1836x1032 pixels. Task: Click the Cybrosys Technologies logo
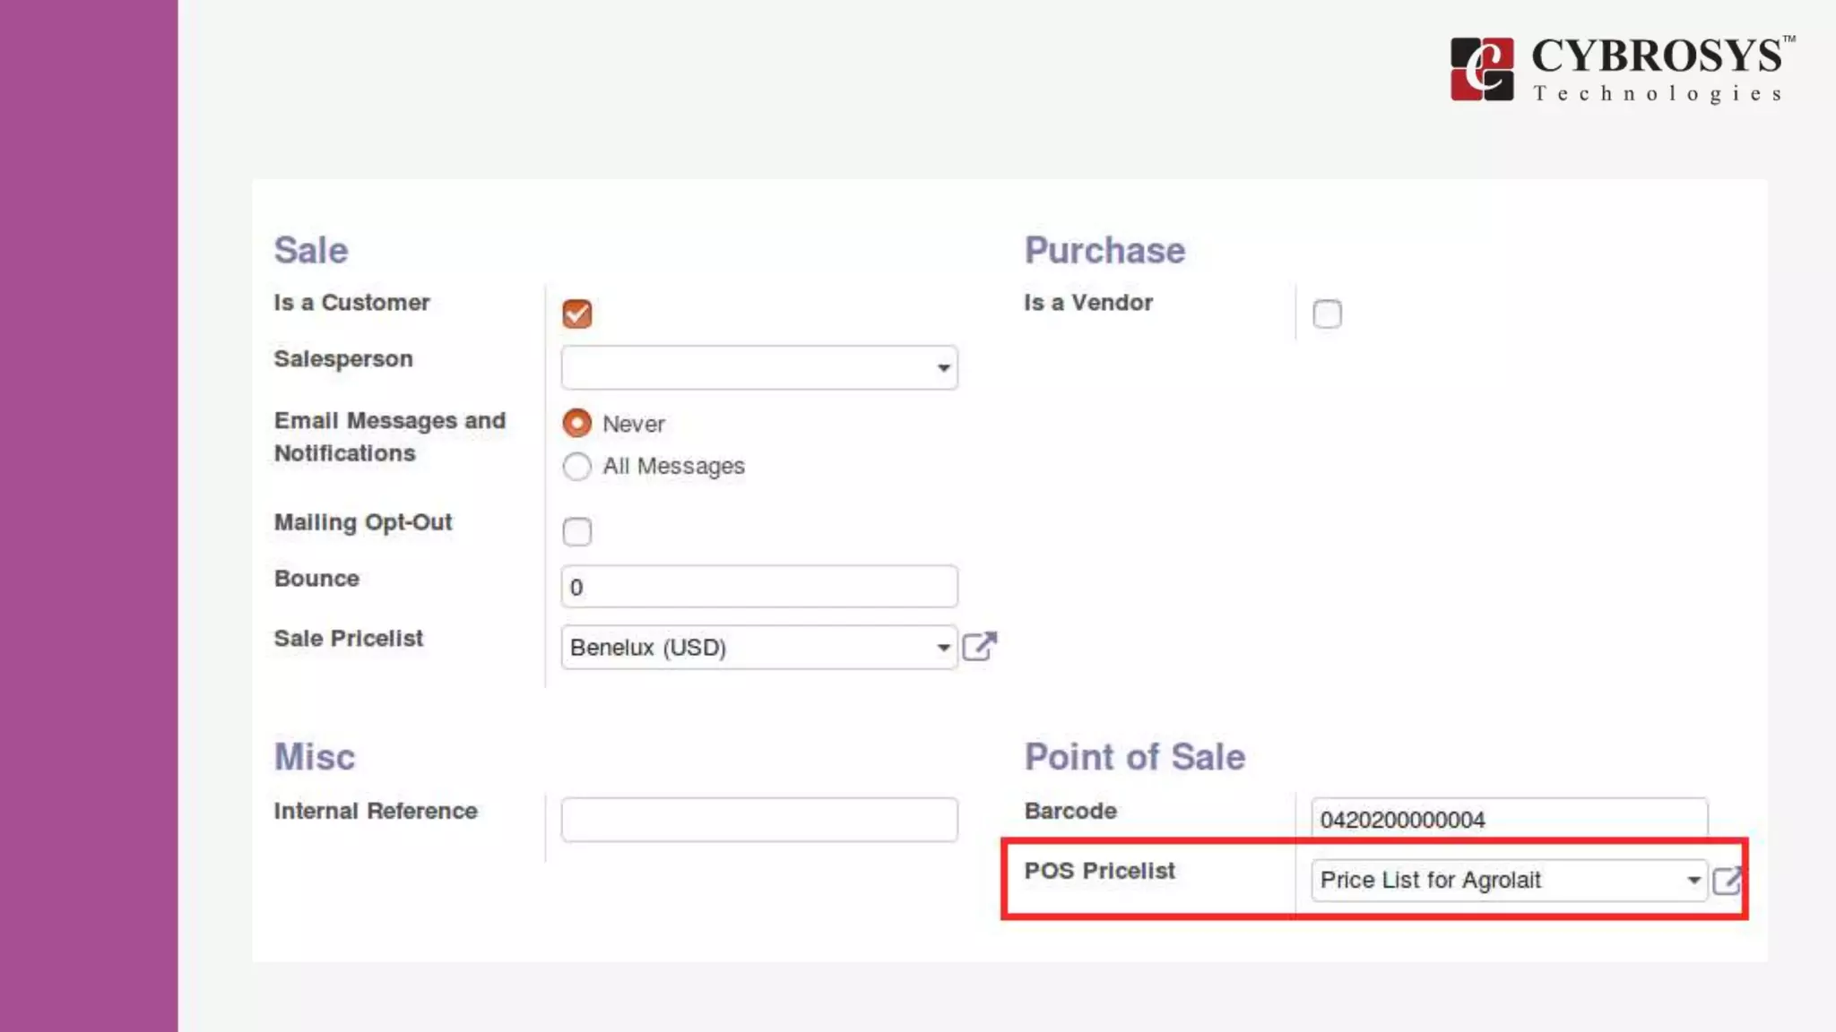coord(1621,69)
